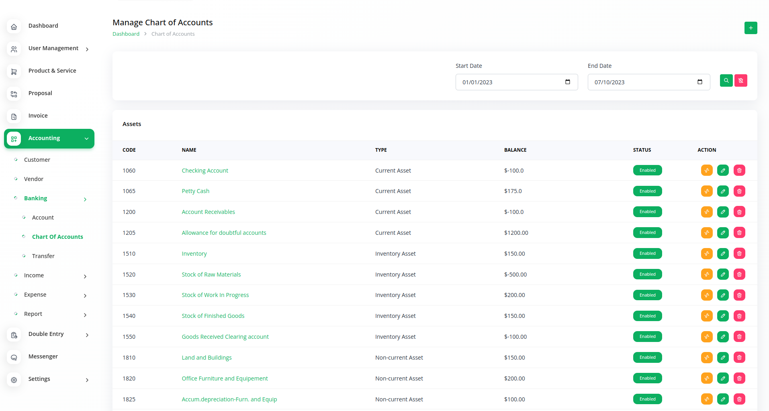This screenshot has width=769, height=411.
Task: Delete the Checking Account row
Action: 739,171
